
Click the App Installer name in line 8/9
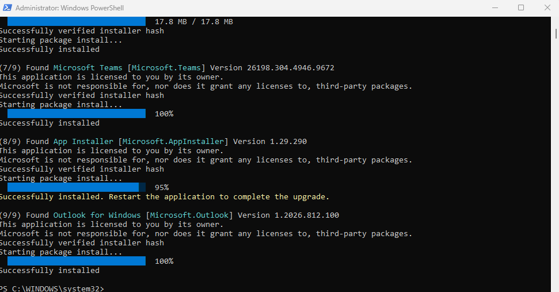click(83, 142)
